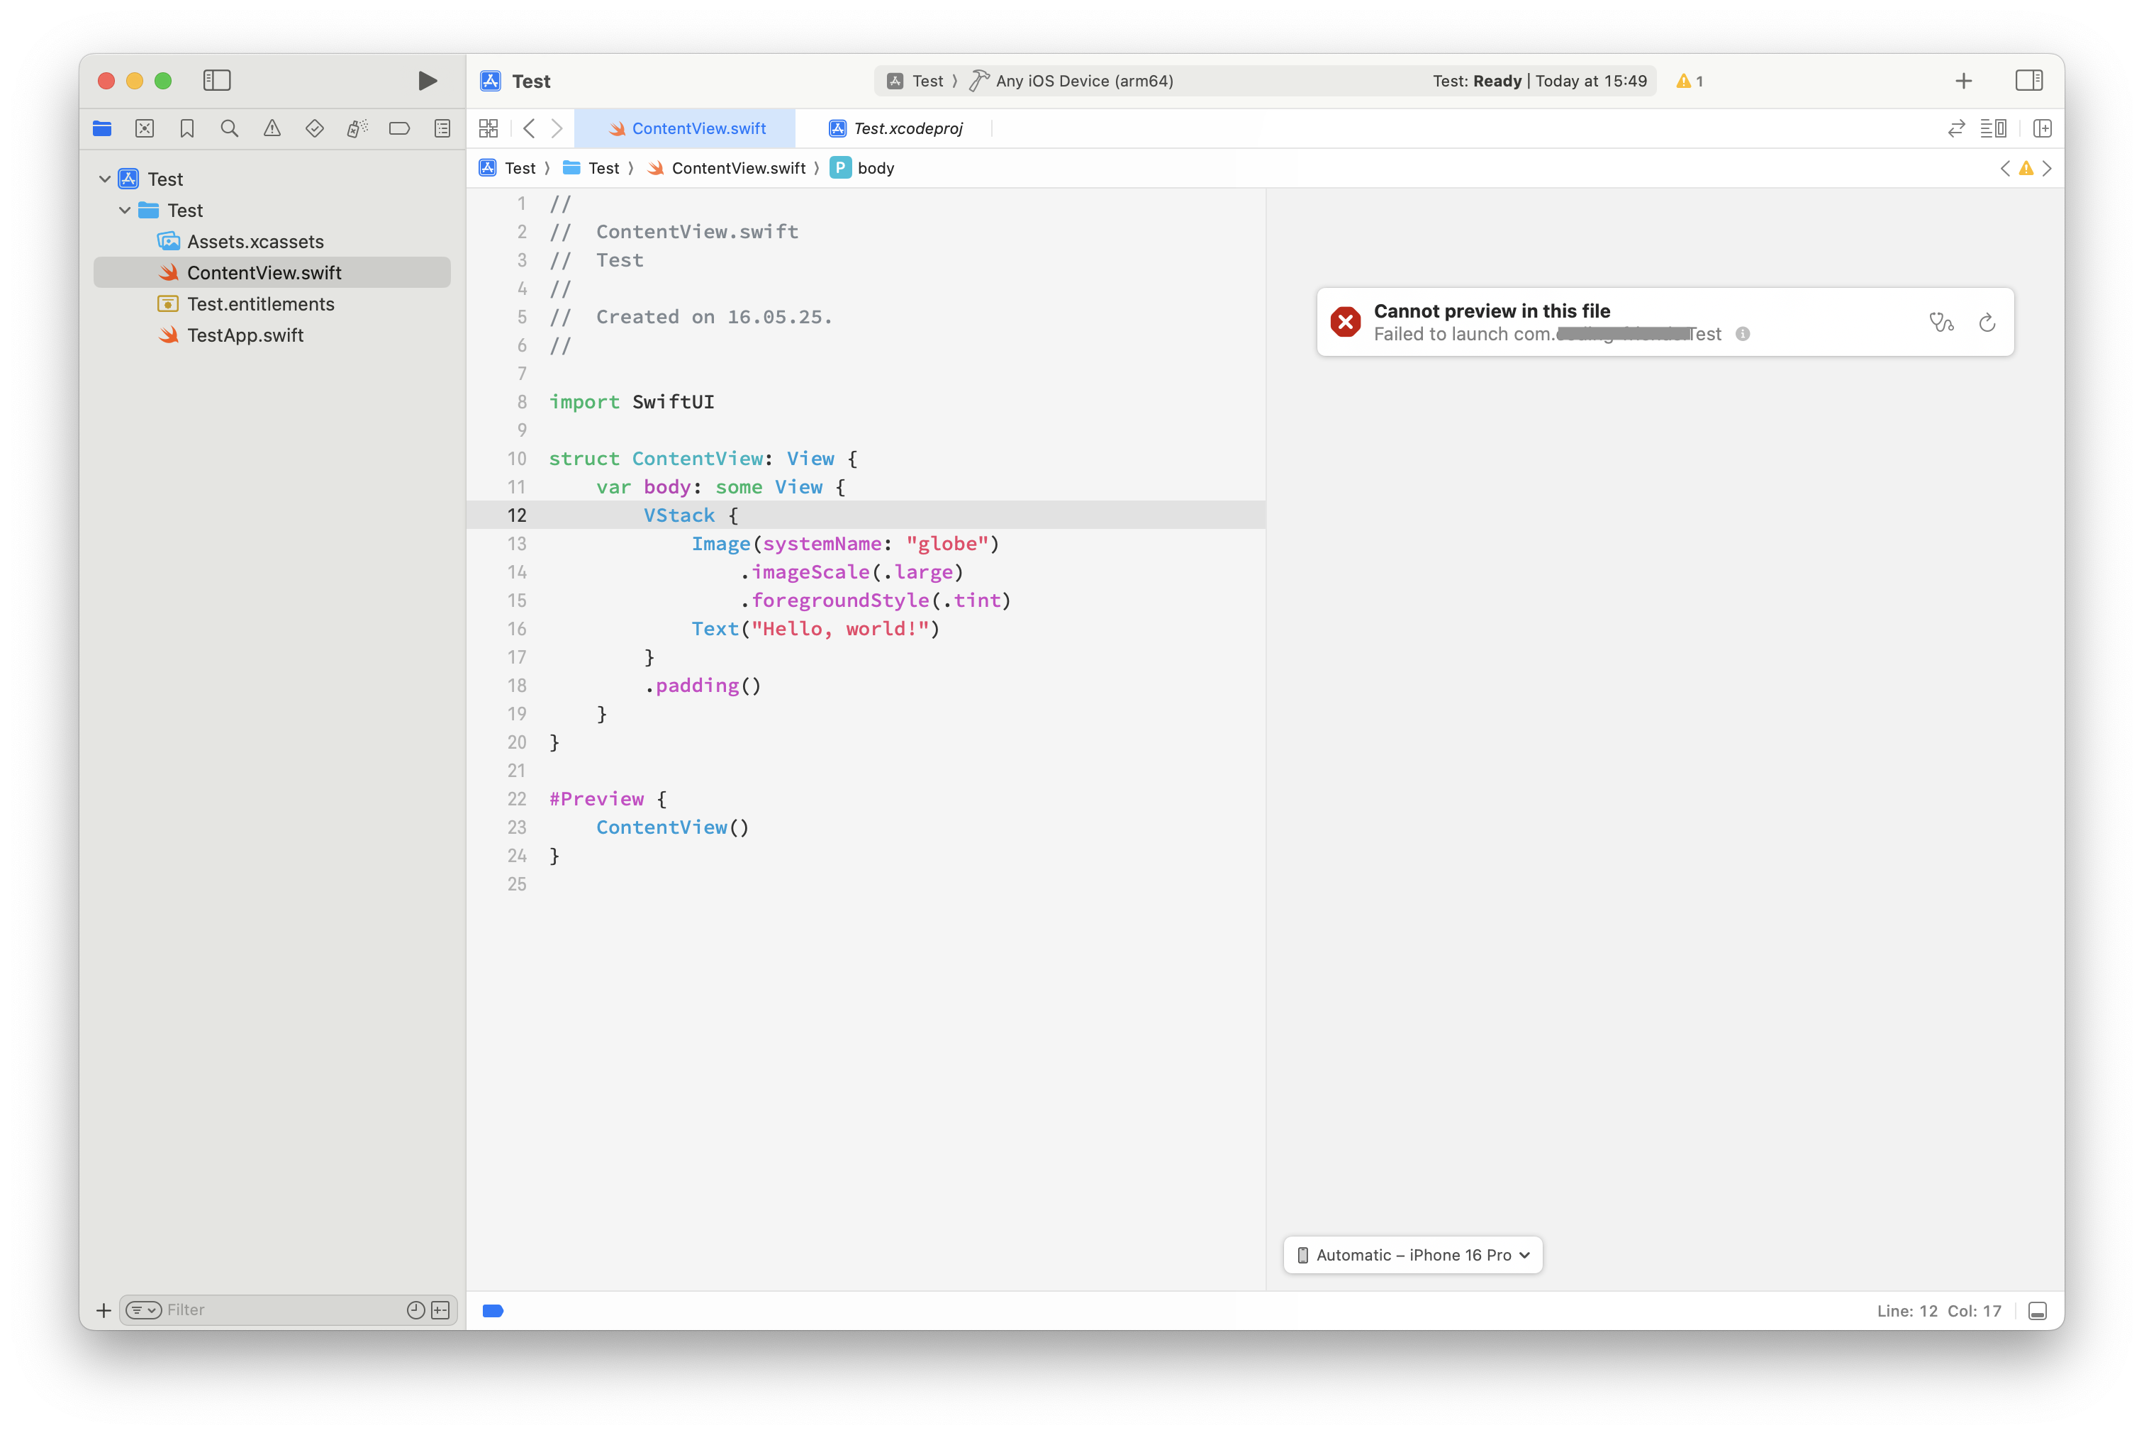
Task: Open the Project navigator folder icon
Action: 103,128
